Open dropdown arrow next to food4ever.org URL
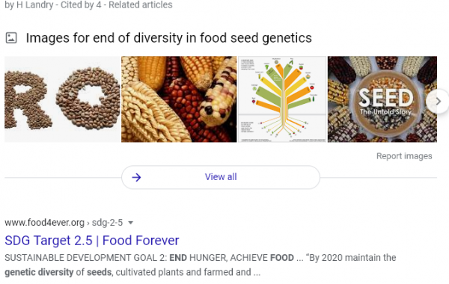This screenshot has width=449, height=284. [130, 223]
